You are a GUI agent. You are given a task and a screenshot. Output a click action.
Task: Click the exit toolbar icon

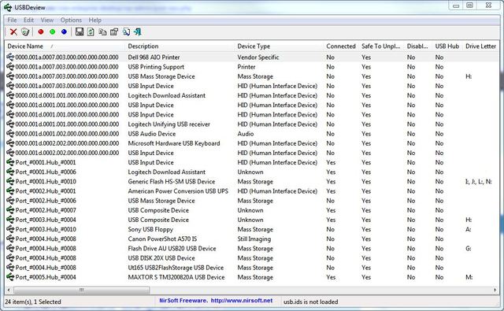point(138,31)
